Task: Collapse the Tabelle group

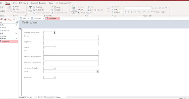Action: click(x=16, y=25)
